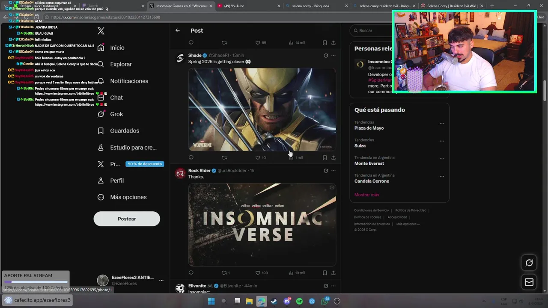The height and width of the screenshot is (308, 548).
Task: Open more options on Rock Rider's post
Action: coord(334,171)
